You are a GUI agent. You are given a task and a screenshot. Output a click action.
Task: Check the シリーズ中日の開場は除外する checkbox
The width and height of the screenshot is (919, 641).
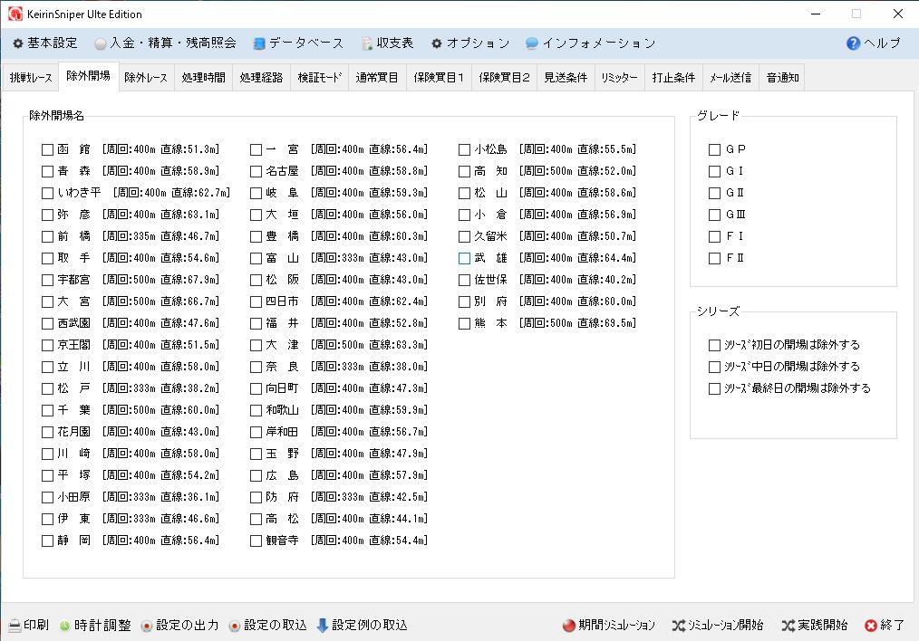pos(714,367)
